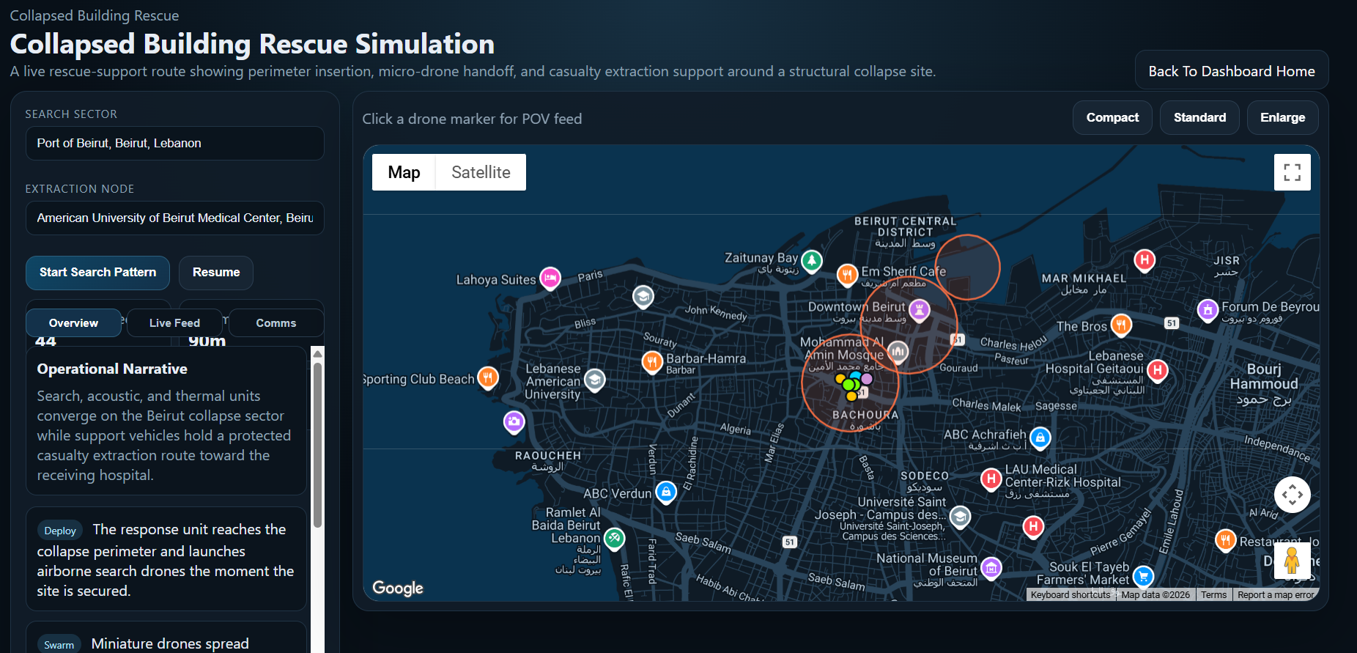The image size is (1357, 653).
Task: Open the Live Feed tab
Action: click(174, 323)
